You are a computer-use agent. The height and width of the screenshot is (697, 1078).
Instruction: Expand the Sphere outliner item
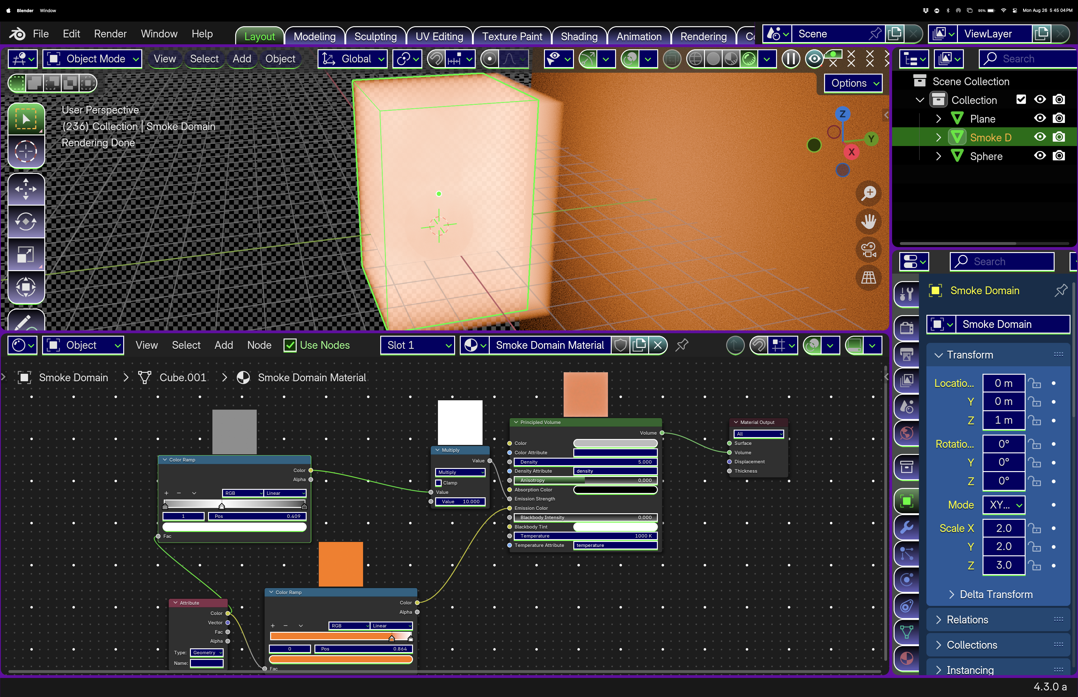[x=939, y=156]
